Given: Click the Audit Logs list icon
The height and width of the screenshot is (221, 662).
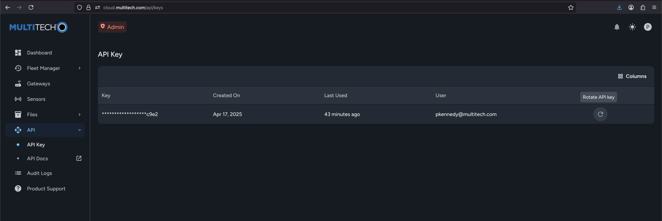Looking at the screenshot, I should pos(18,173).
